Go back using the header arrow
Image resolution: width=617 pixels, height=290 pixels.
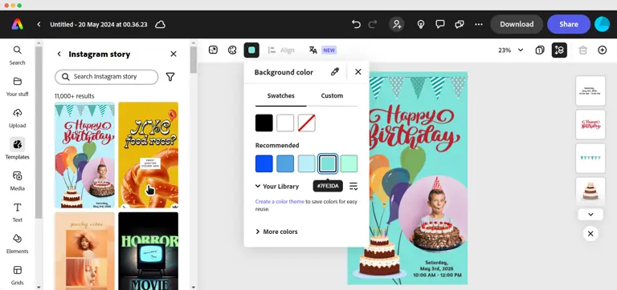[39, 24]
